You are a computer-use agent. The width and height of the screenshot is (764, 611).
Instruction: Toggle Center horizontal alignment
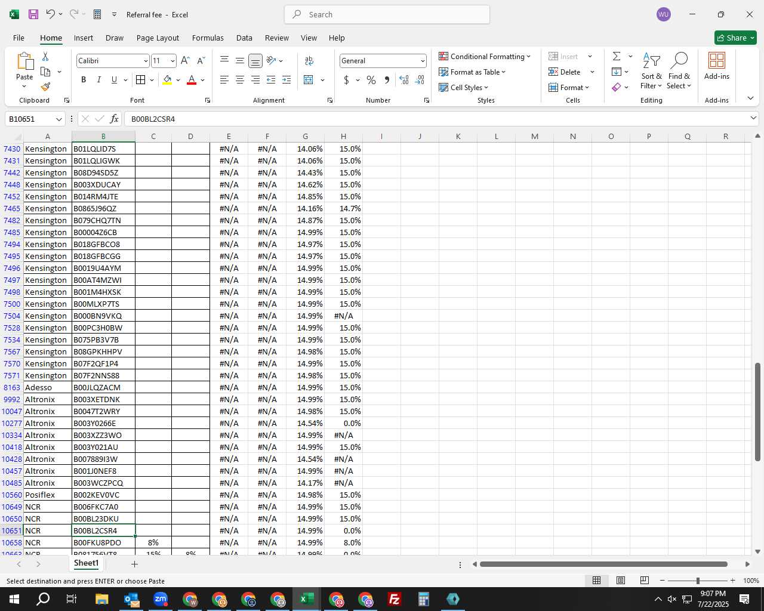coord(240,80)
